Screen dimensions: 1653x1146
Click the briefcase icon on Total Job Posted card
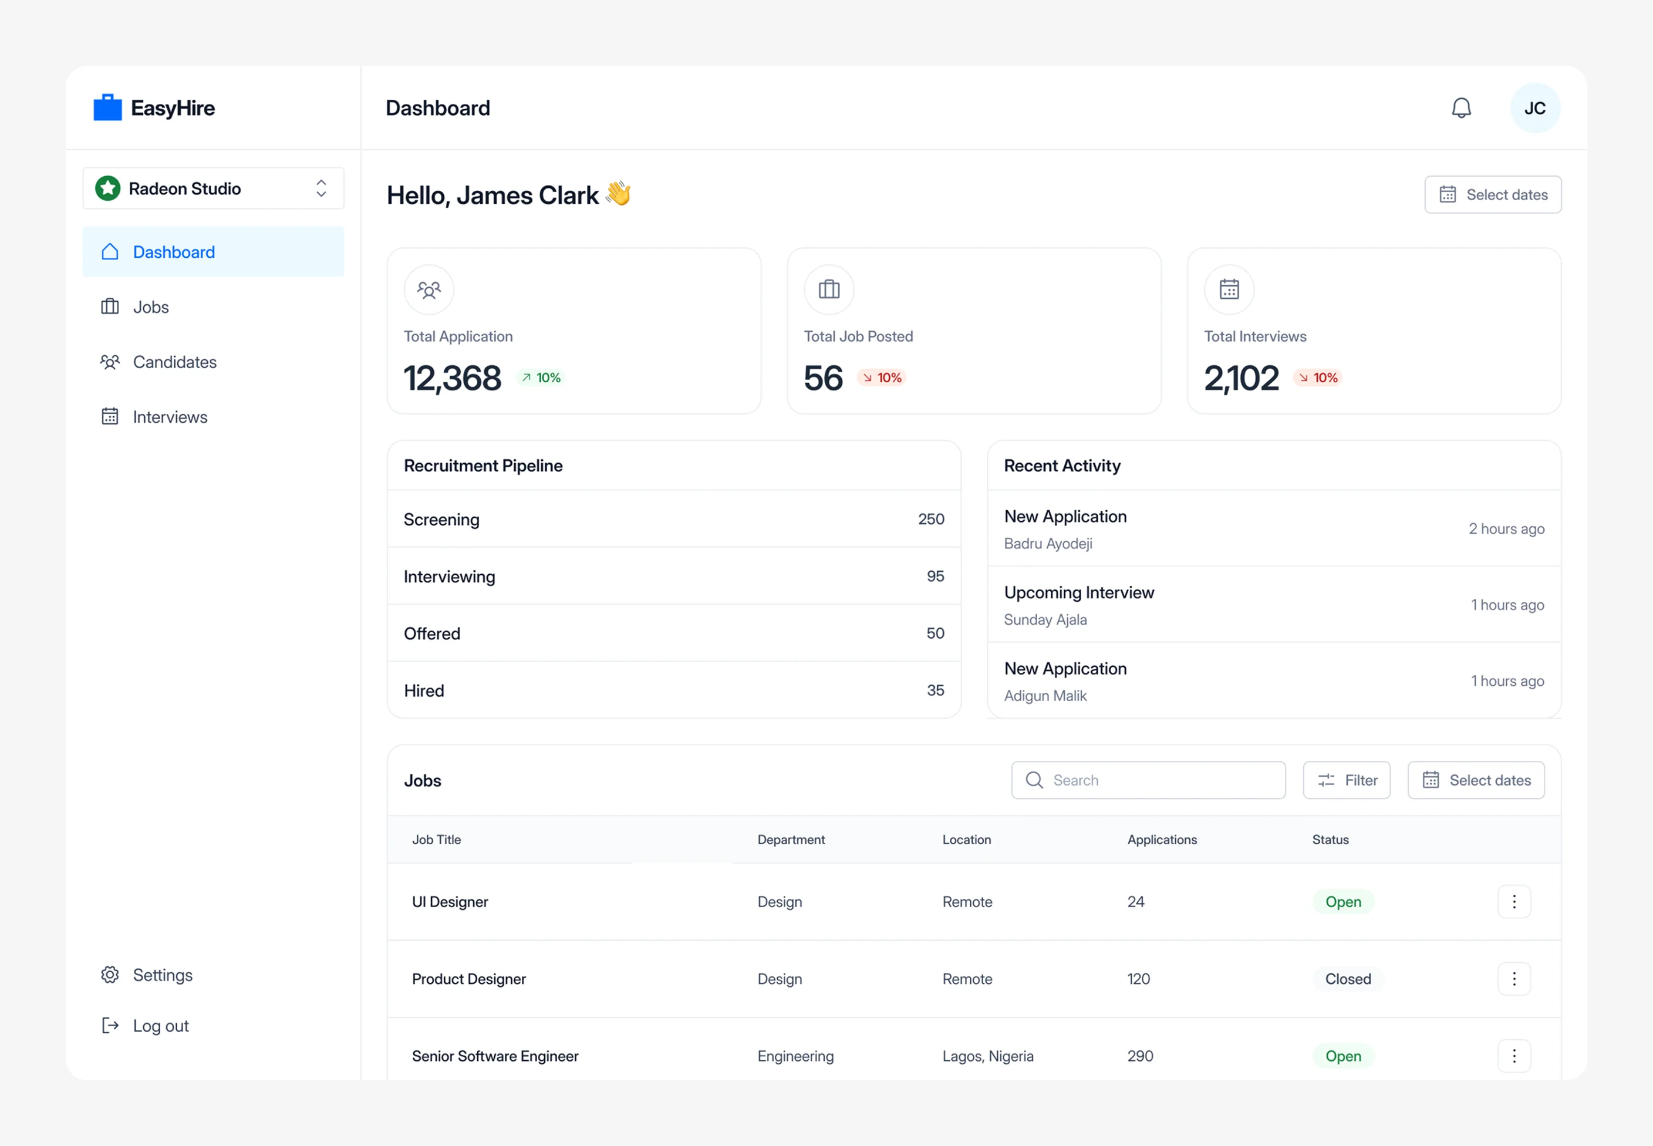tap(829, 289)
